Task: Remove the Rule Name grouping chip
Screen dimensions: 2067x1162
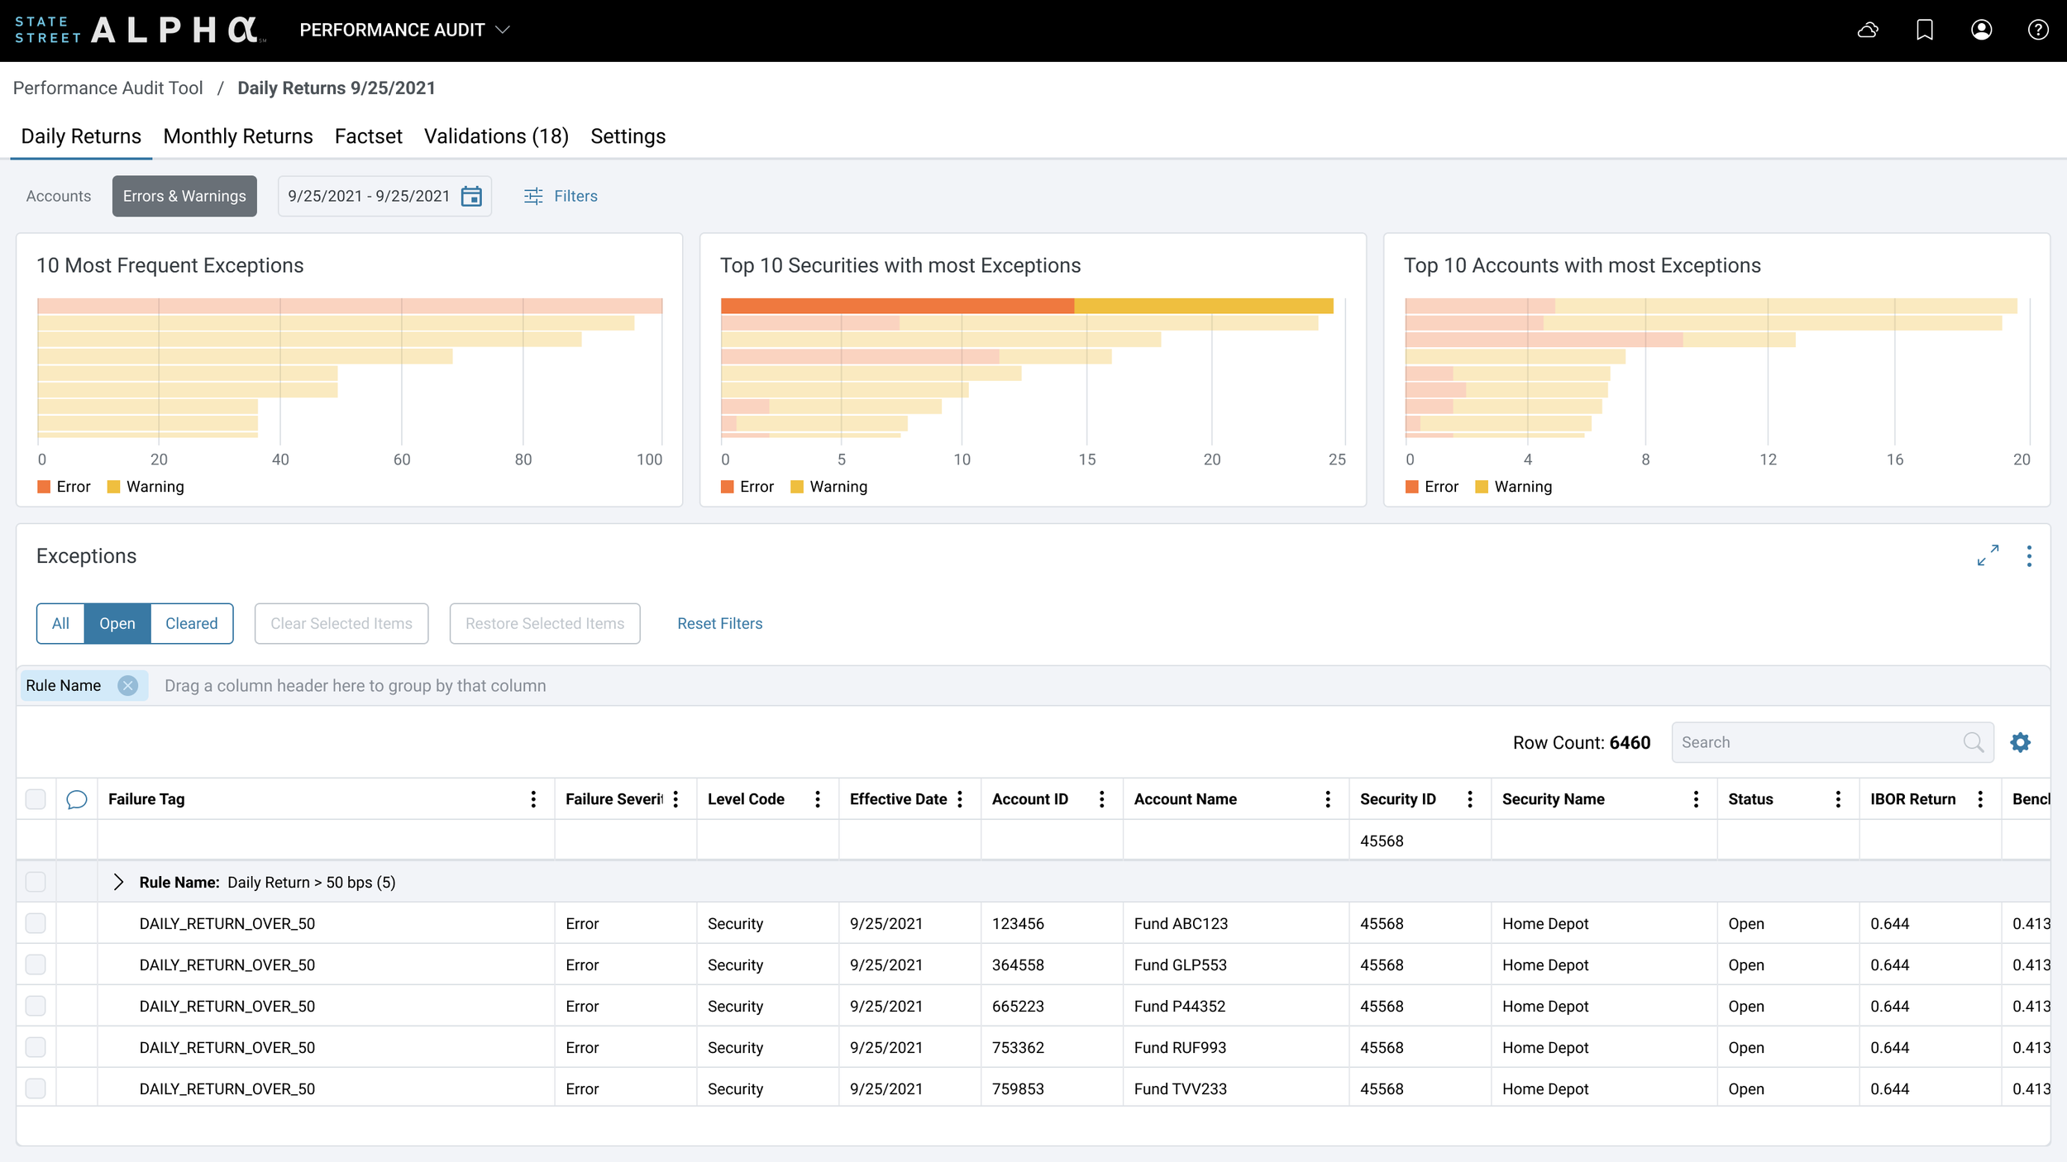Action: [127, 686]
